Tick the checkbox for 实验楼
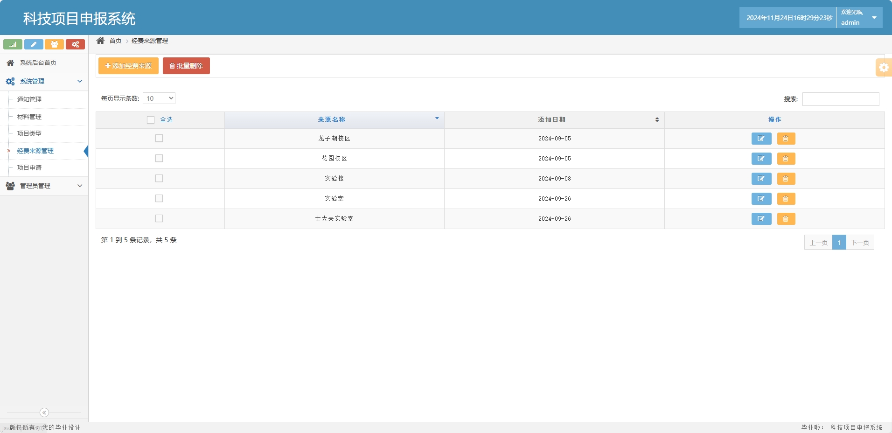The image size is (892, 433). tap(159, 178)
